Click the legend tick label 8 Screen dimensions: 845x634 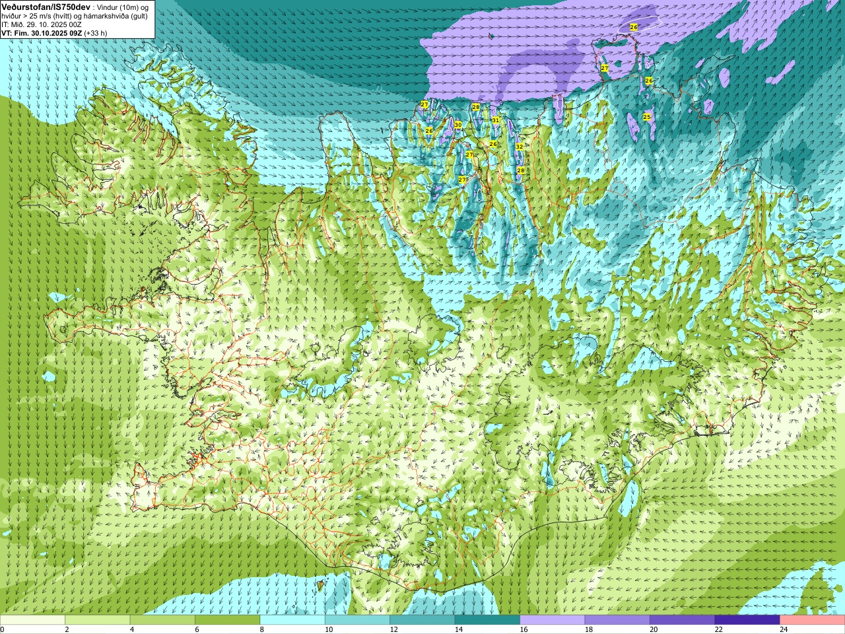[262, 629]
